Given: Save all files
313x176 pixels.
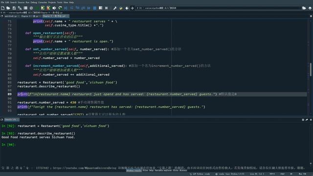Looking at the screenshot, I should coord(20,8).
